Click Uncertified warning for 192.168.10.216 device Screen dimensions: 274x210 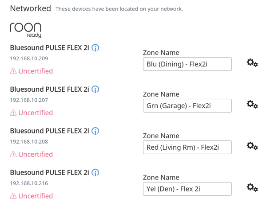(32, 196)
